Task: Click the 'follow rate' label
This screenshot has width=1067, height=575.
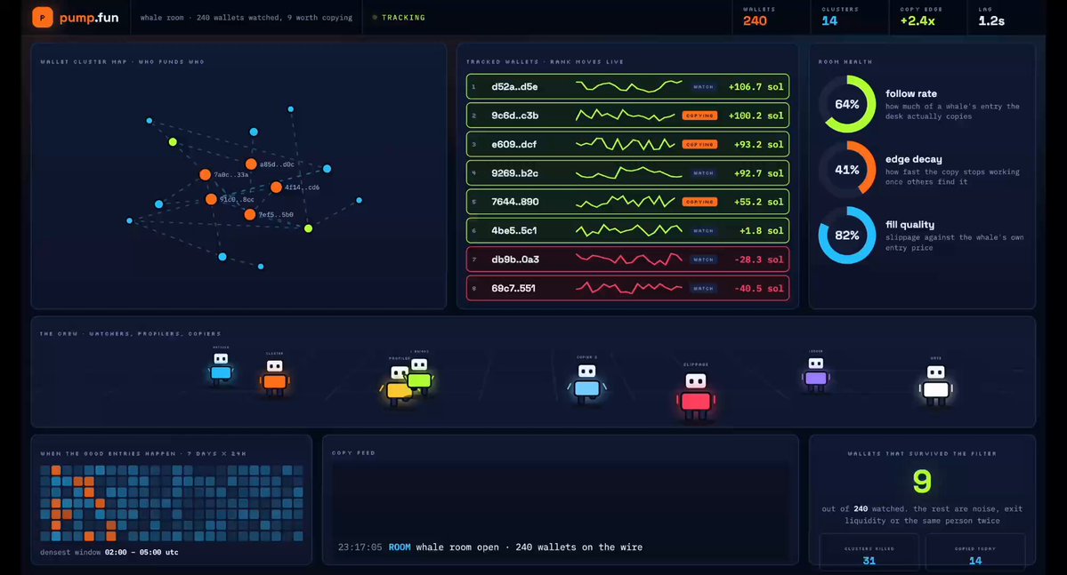Action: coord(911,94)
